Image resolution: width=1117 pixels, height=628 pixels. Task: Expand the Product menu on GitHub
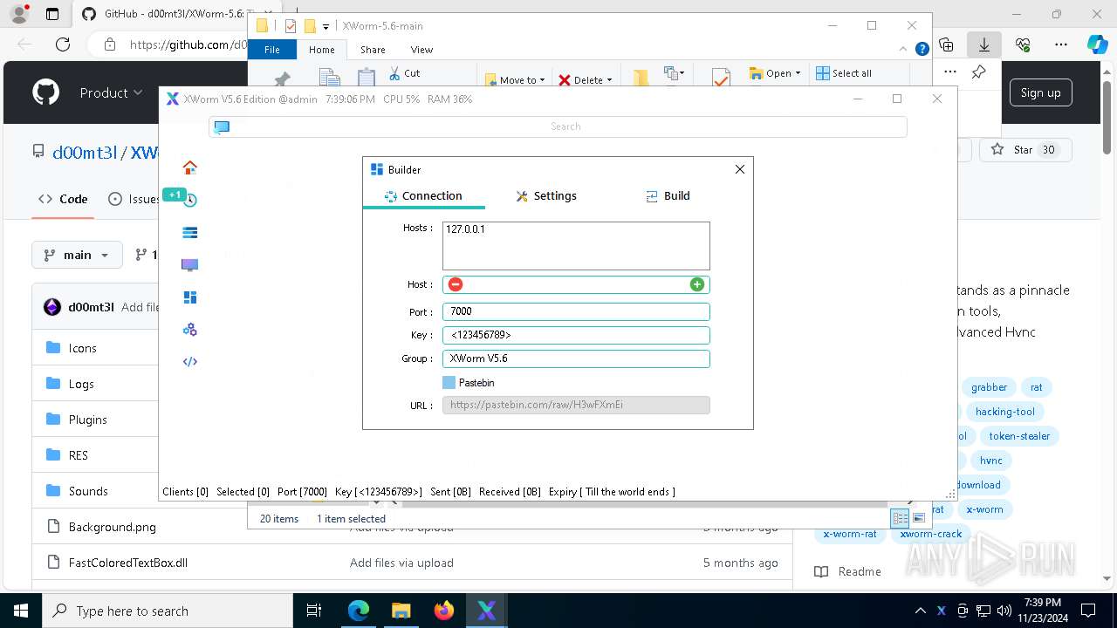(111, 92)
